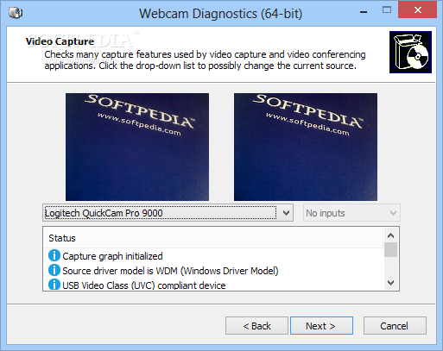Click the Webcam Diagnostics title bar app icon
This screenshot has height=351, width=443.
coord(16,13)
